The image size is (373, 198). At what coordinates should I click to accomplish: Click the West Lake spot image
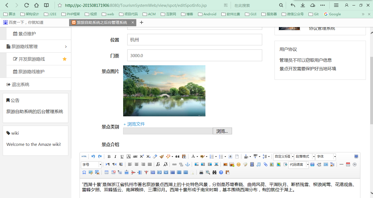point(164,91)
